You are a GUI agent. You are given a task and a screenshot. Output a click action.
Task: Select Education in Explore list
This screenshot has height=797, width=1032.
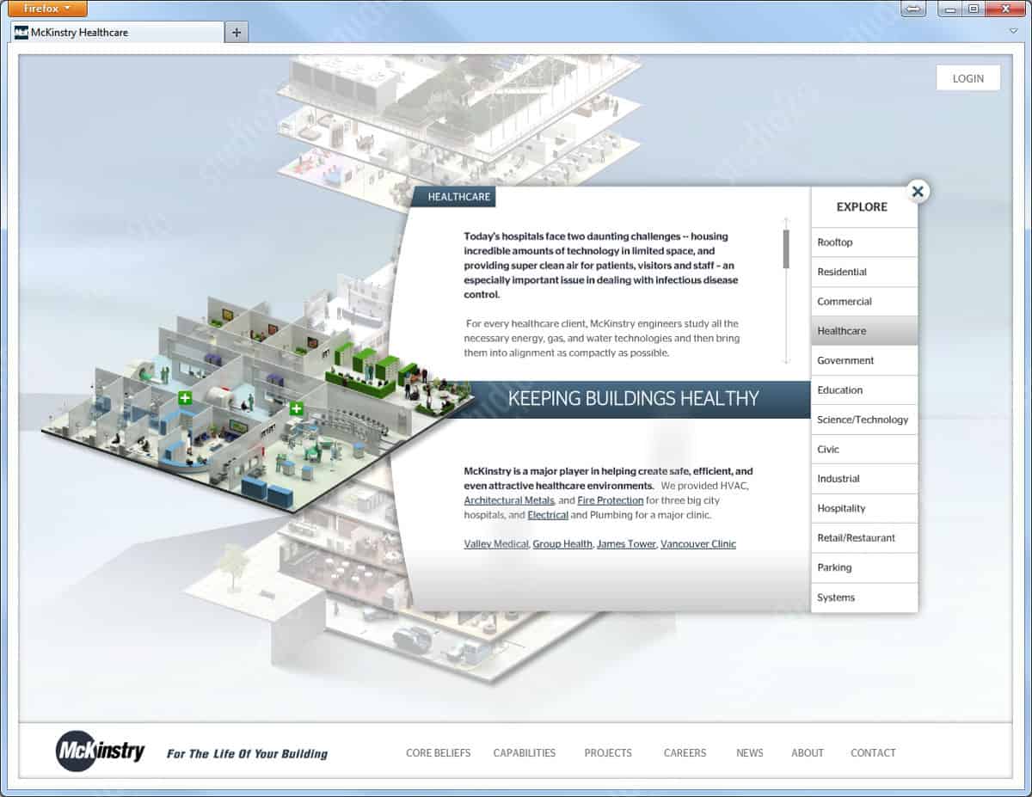pos(864,390)
